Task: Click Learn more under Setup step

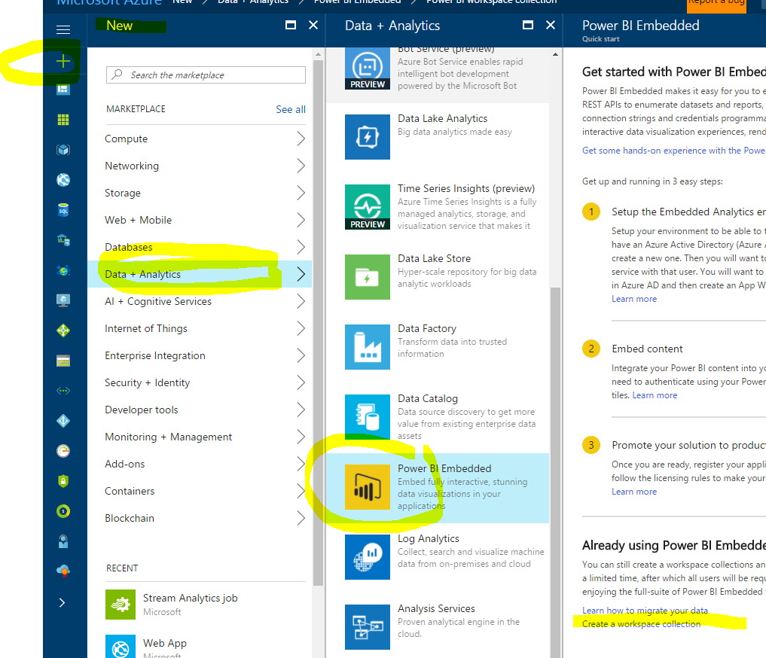Action: click(x=634, y=299)
